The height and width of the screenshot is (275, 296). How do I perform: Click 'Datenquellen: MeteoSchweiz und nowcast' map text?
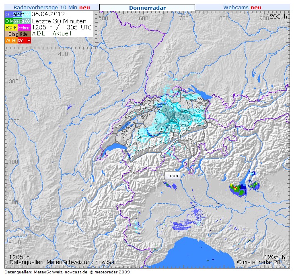tap(63, 262)
